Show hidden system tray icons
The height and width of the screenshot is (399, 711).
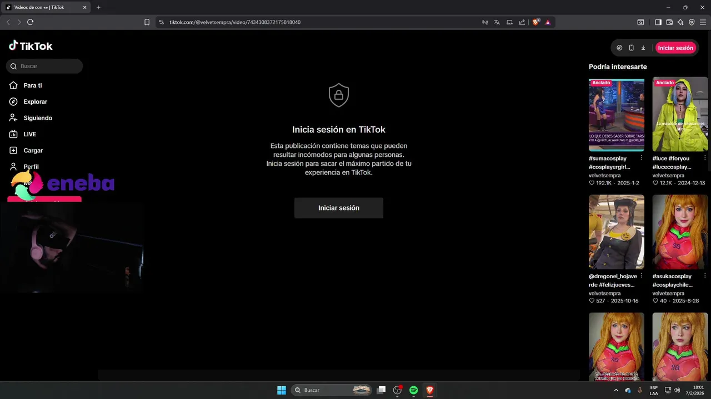617,390
